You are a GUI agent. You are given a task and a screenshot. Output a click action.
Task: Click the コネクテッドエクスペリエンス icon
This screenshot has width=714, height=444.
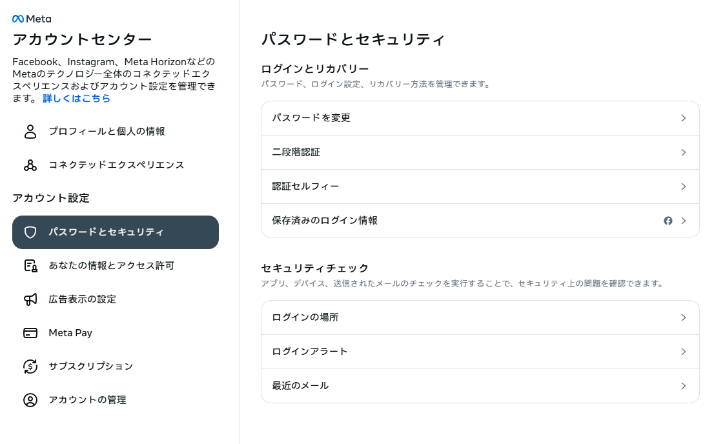[x=30, y=165]
